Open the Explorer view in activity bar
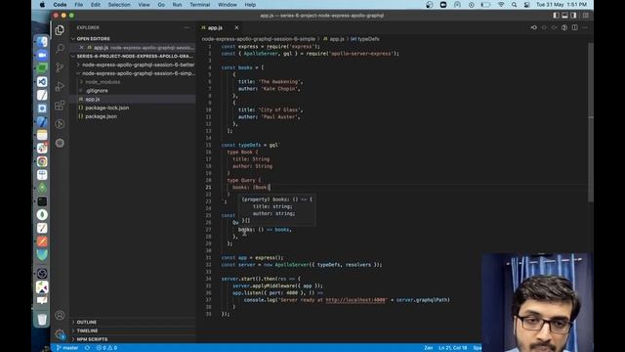This screenshot has height=352, width=625. [60, 30]
